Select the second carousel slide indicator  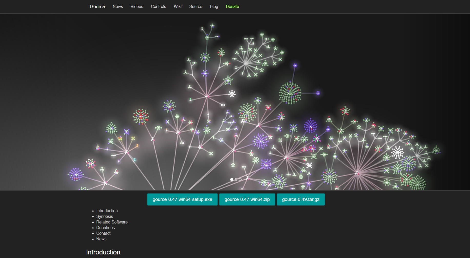click(236, 180)
